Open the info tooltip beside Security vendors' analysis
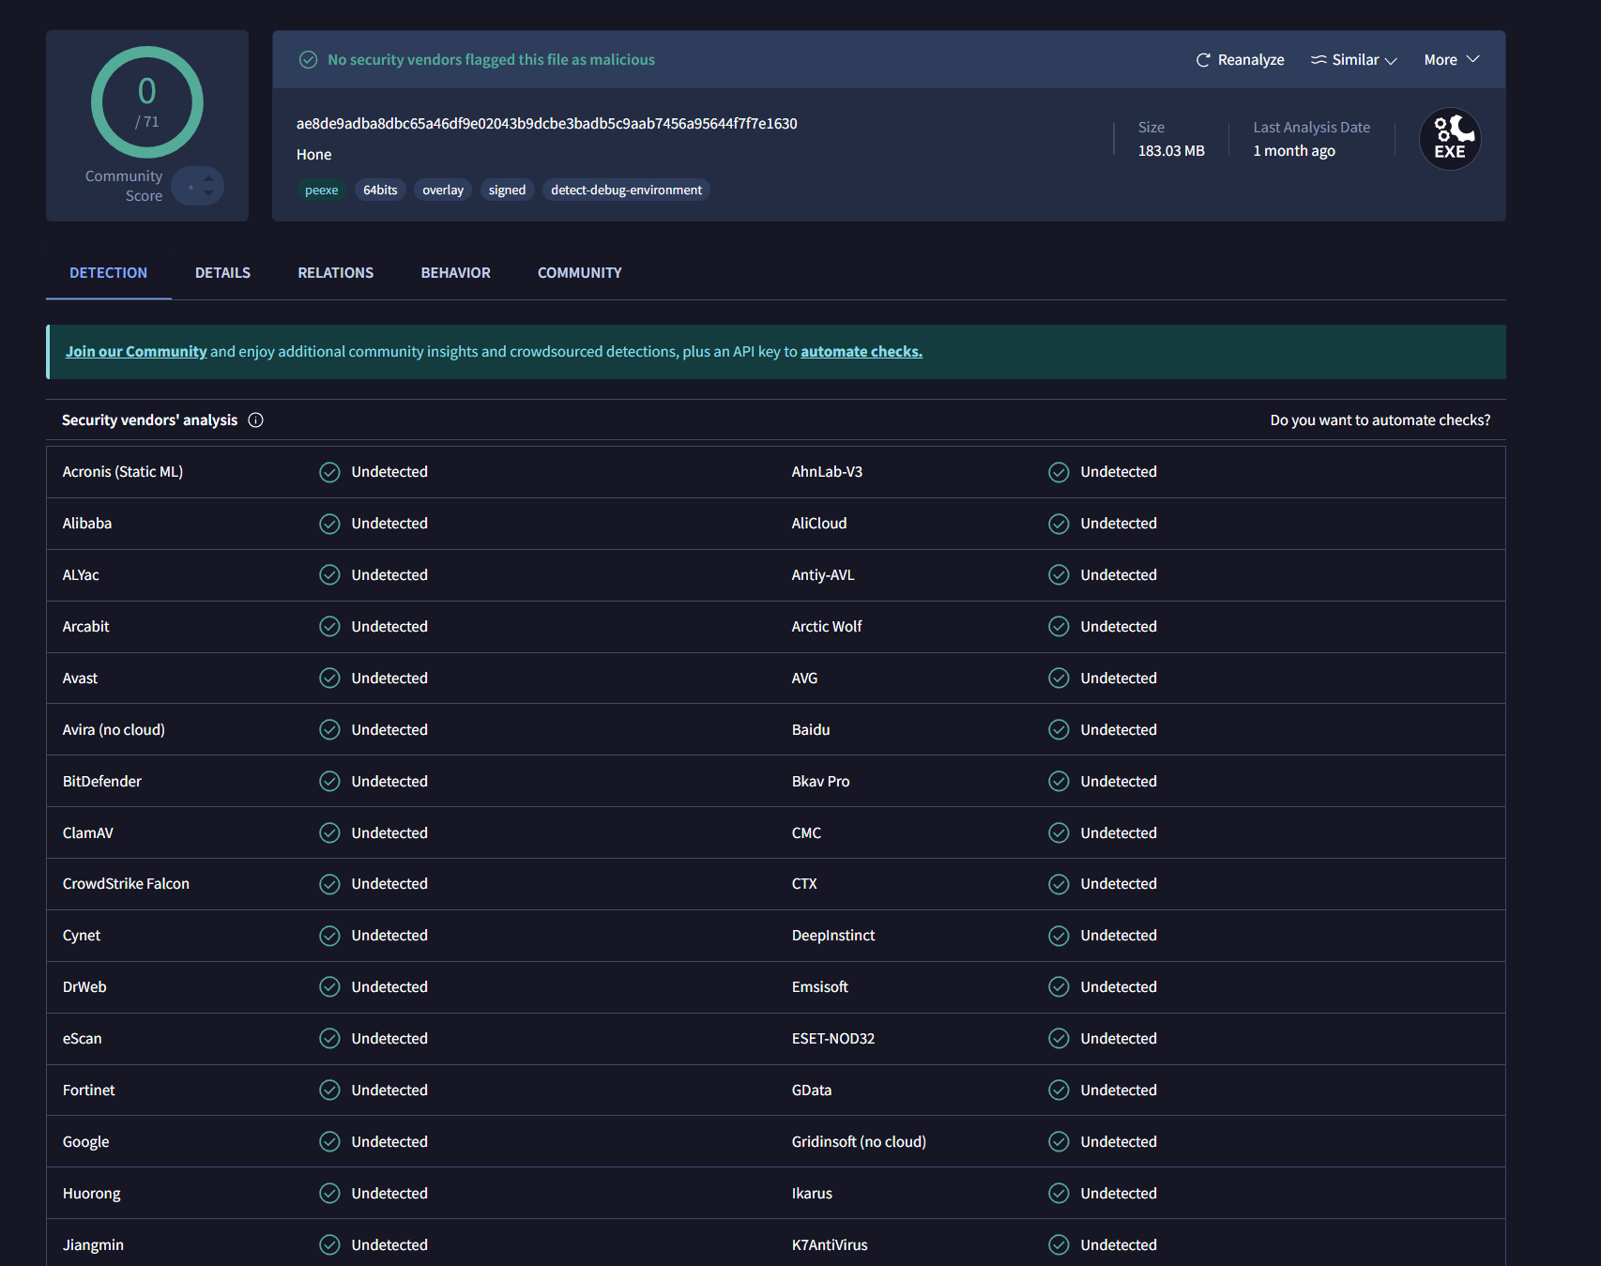 pyautogui.click(x=255, y=419)
